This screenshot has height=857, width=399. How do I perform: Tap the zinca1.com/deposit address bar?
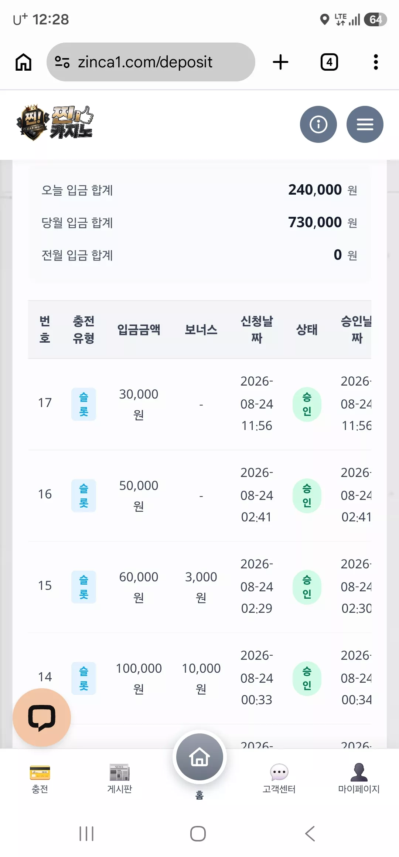pos(151,62)
